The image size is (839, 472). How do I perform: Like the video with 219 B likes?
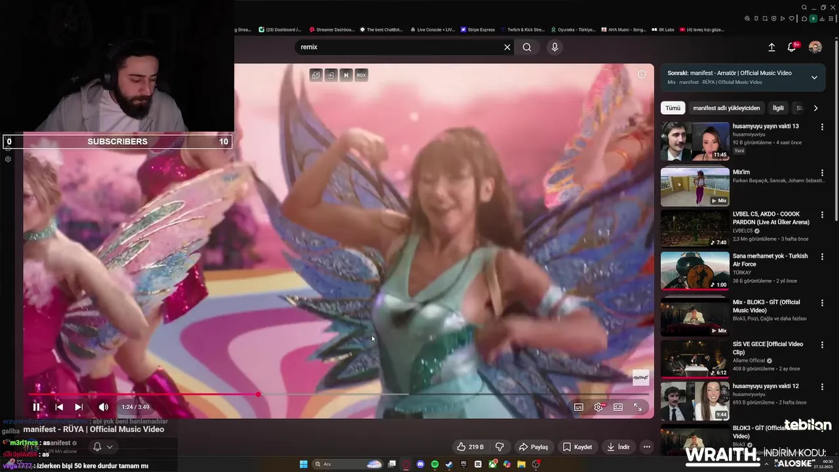click(471, 447)
